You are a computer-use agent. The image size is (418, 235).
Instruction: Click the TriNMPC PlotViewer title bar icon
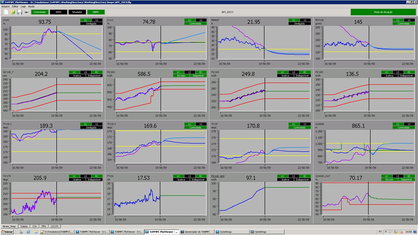pos(2,2)
